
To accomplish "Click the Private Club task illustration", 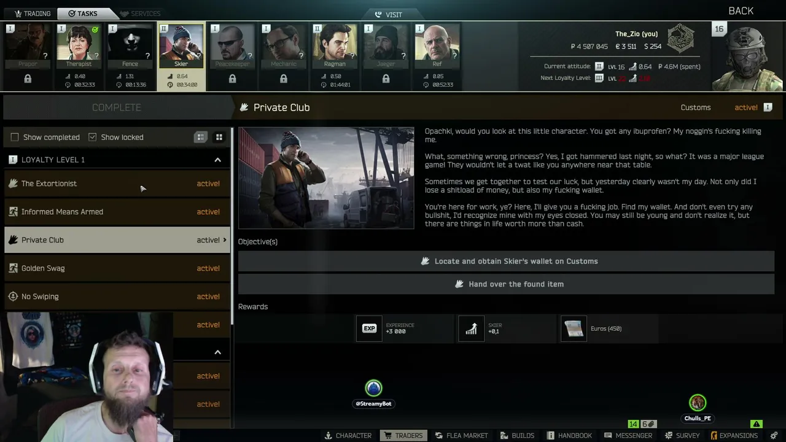I will 326,178.
